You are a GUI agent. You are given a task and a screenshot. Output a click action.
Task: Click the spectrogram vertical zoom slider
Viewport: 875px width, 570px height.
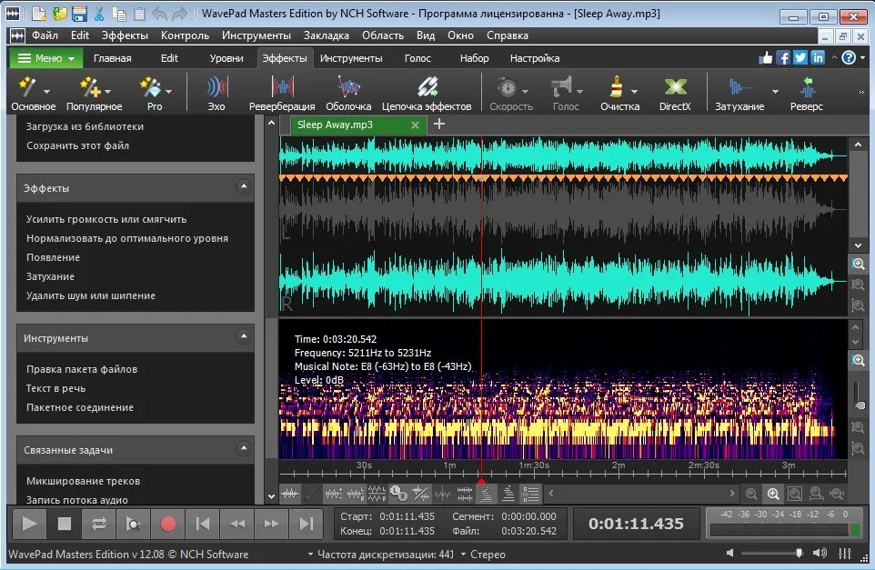pos(859,395)
